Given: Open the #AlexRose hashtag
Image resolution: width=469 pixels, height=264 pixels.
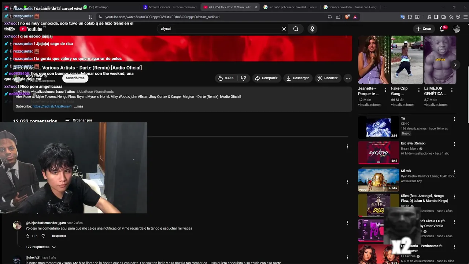Looking at the screenshot, I should point(85,92).
